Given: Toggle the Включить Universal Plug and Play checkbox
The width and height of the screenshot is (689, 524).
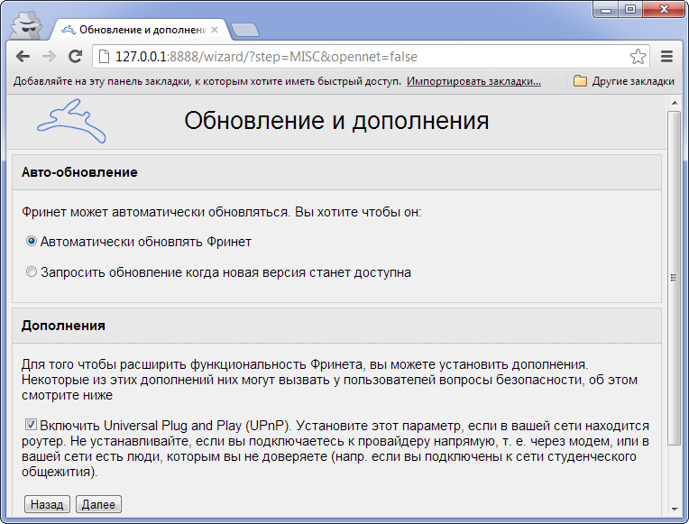Looking at the screenshot, I should (31, 424).
